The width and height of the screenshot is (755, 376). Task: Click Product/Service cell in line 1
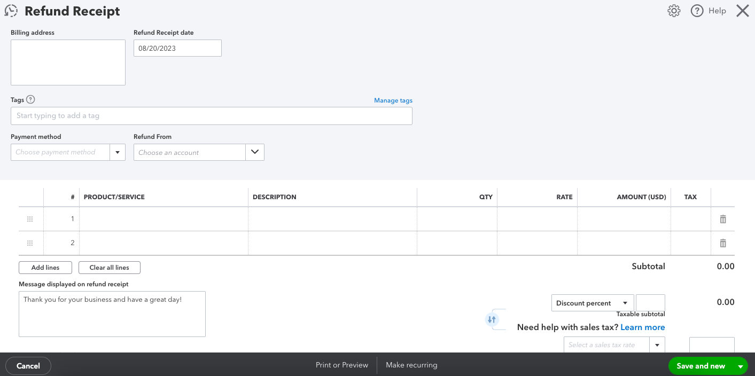click(164, 219)
